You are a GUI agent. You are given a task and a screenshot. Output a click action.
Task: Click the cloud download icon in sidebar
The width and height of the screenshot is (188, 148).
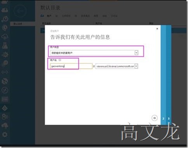(5, 125)
